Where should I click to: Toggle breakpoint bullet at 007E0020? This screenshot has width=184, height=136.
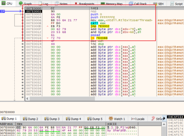(x=23, y=56)
